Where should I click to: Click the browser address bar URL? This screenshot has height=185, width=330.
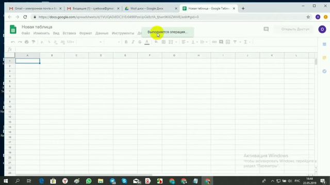(119, 17)
